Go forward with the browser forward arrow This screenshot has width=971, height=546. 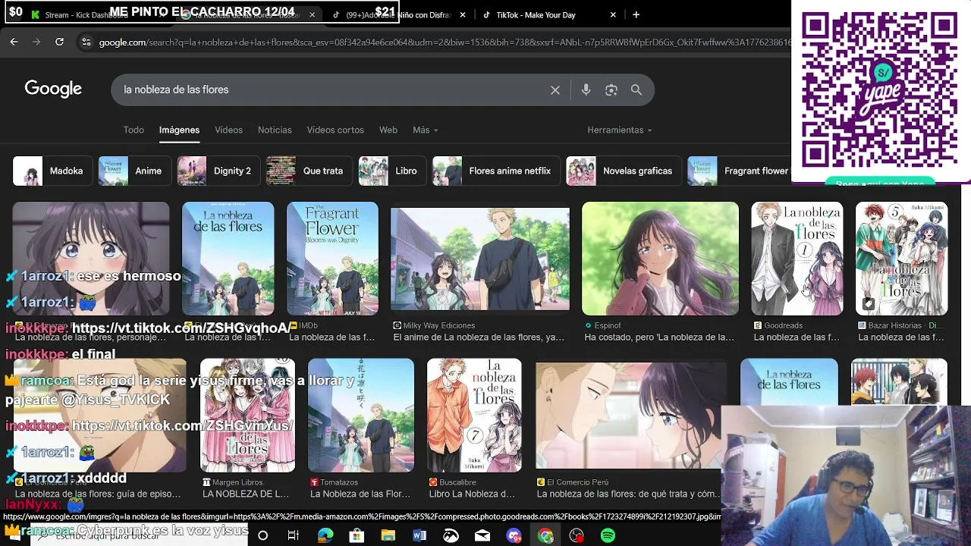pyautogui.click(x=36, y=42)
